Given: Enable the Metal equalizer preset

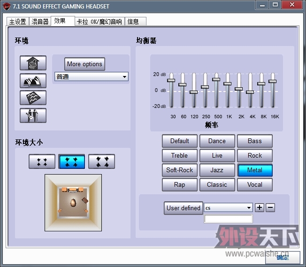Looking at the screenshot, I should click(254, 170).
